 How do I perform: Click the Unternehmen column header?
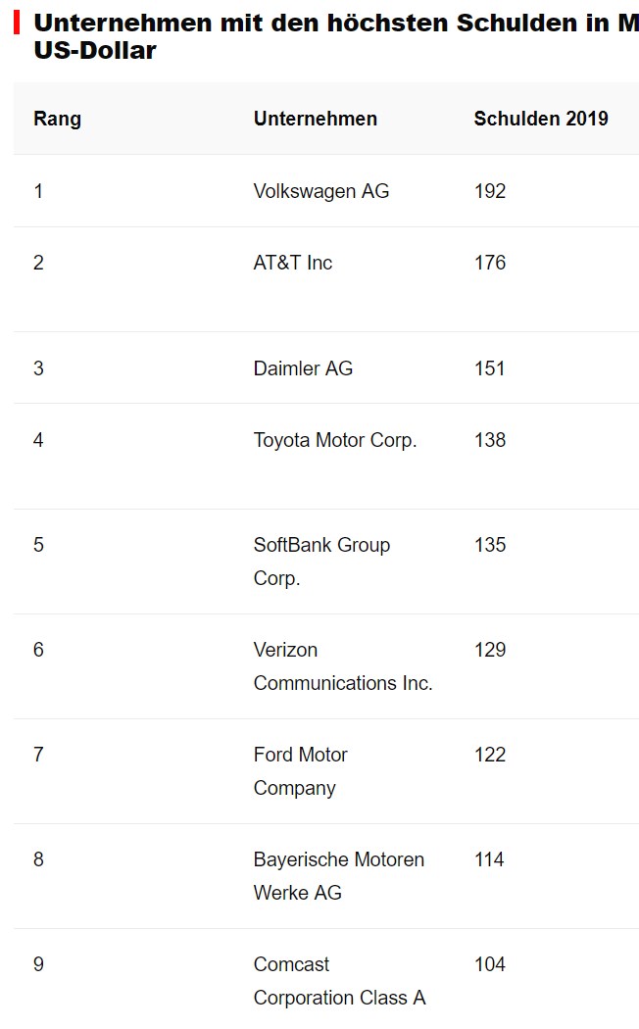[315, 119]
